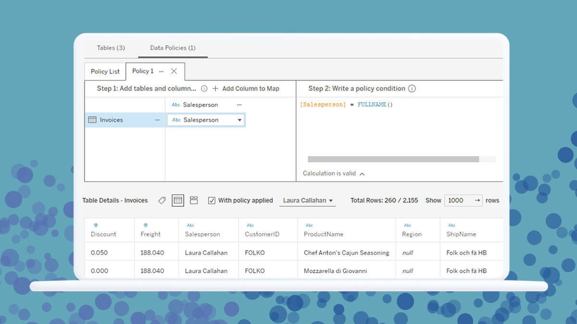Click the policy condition horizontal scrollbar

point(393,159)
